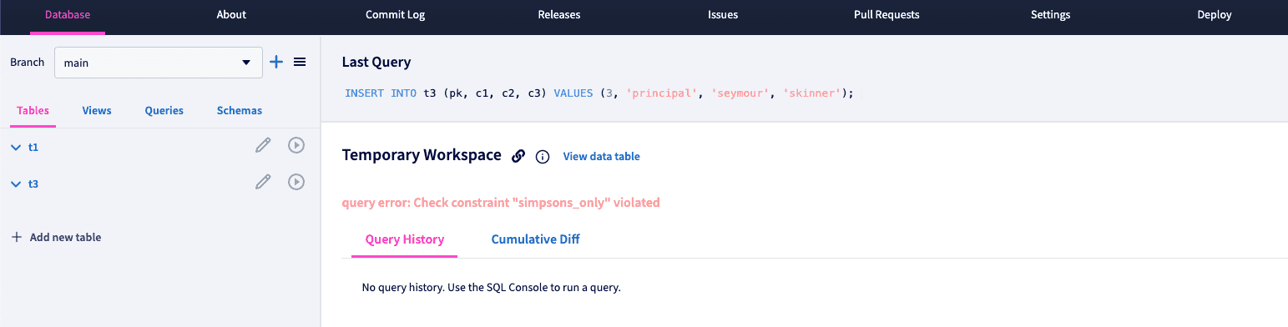
Task: Edit table t3 with the pencil icon
Action: tap(263, 182)
